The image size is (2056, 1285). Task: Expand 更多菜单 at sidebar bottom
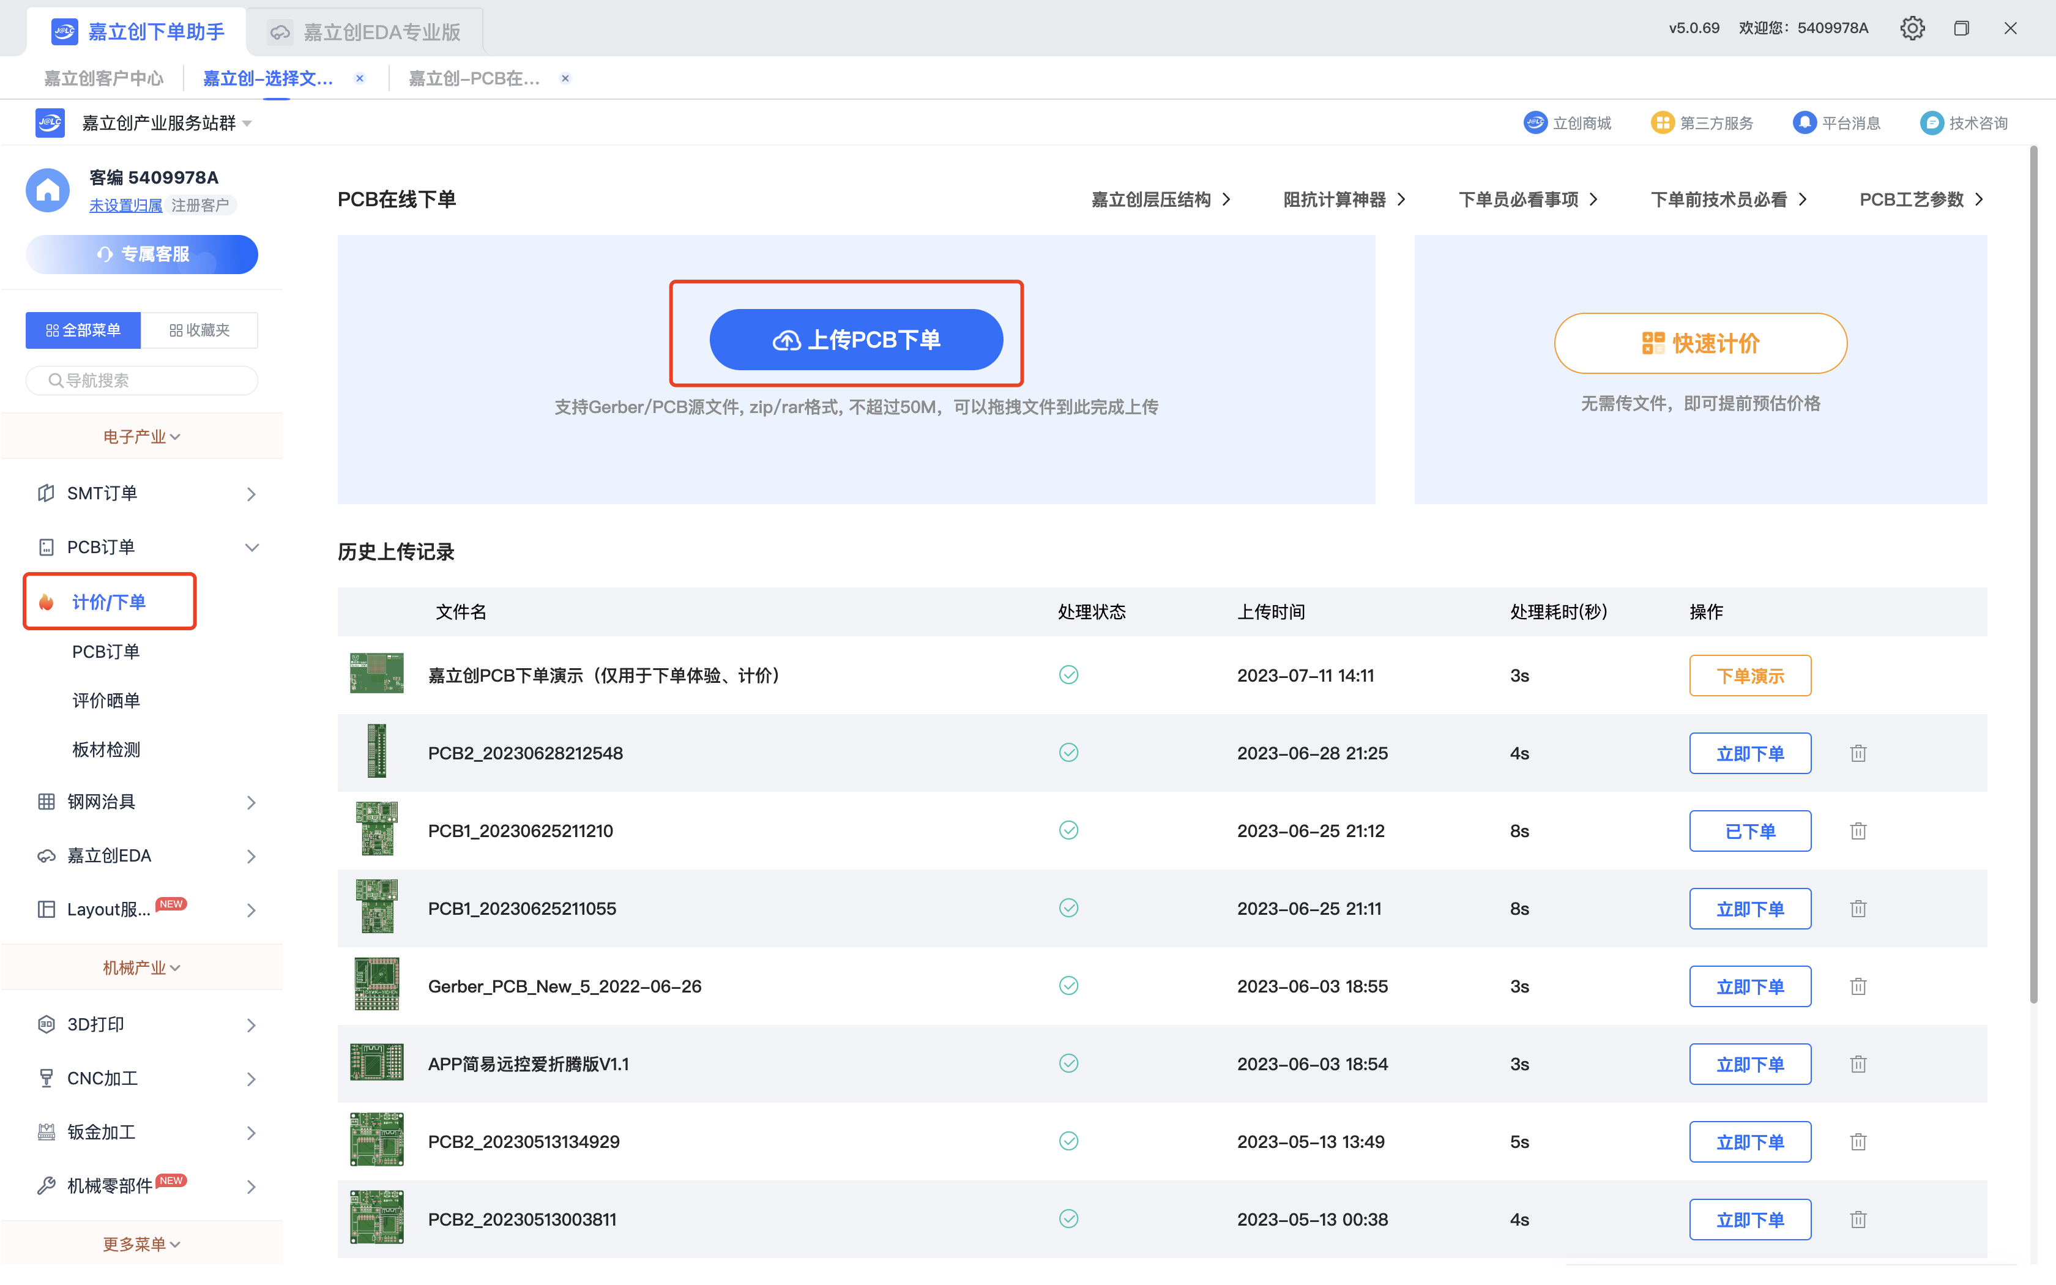pyautogui.click(x=141, y=1244)
